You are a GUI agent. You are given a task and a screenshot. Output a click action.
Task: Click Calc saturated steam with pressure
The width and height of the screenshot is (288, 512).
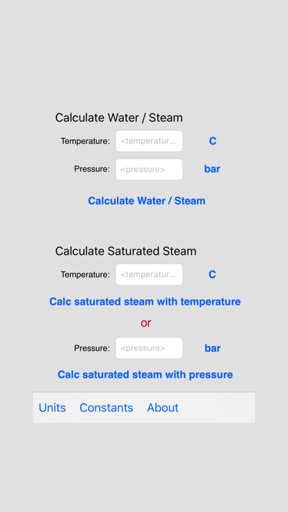coord(145,374)
